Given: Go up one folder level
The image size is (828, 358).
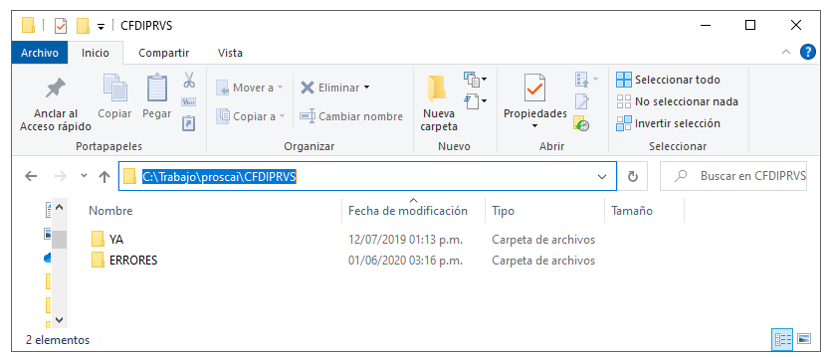Looking at the screenshot, I should pos(104,177).
